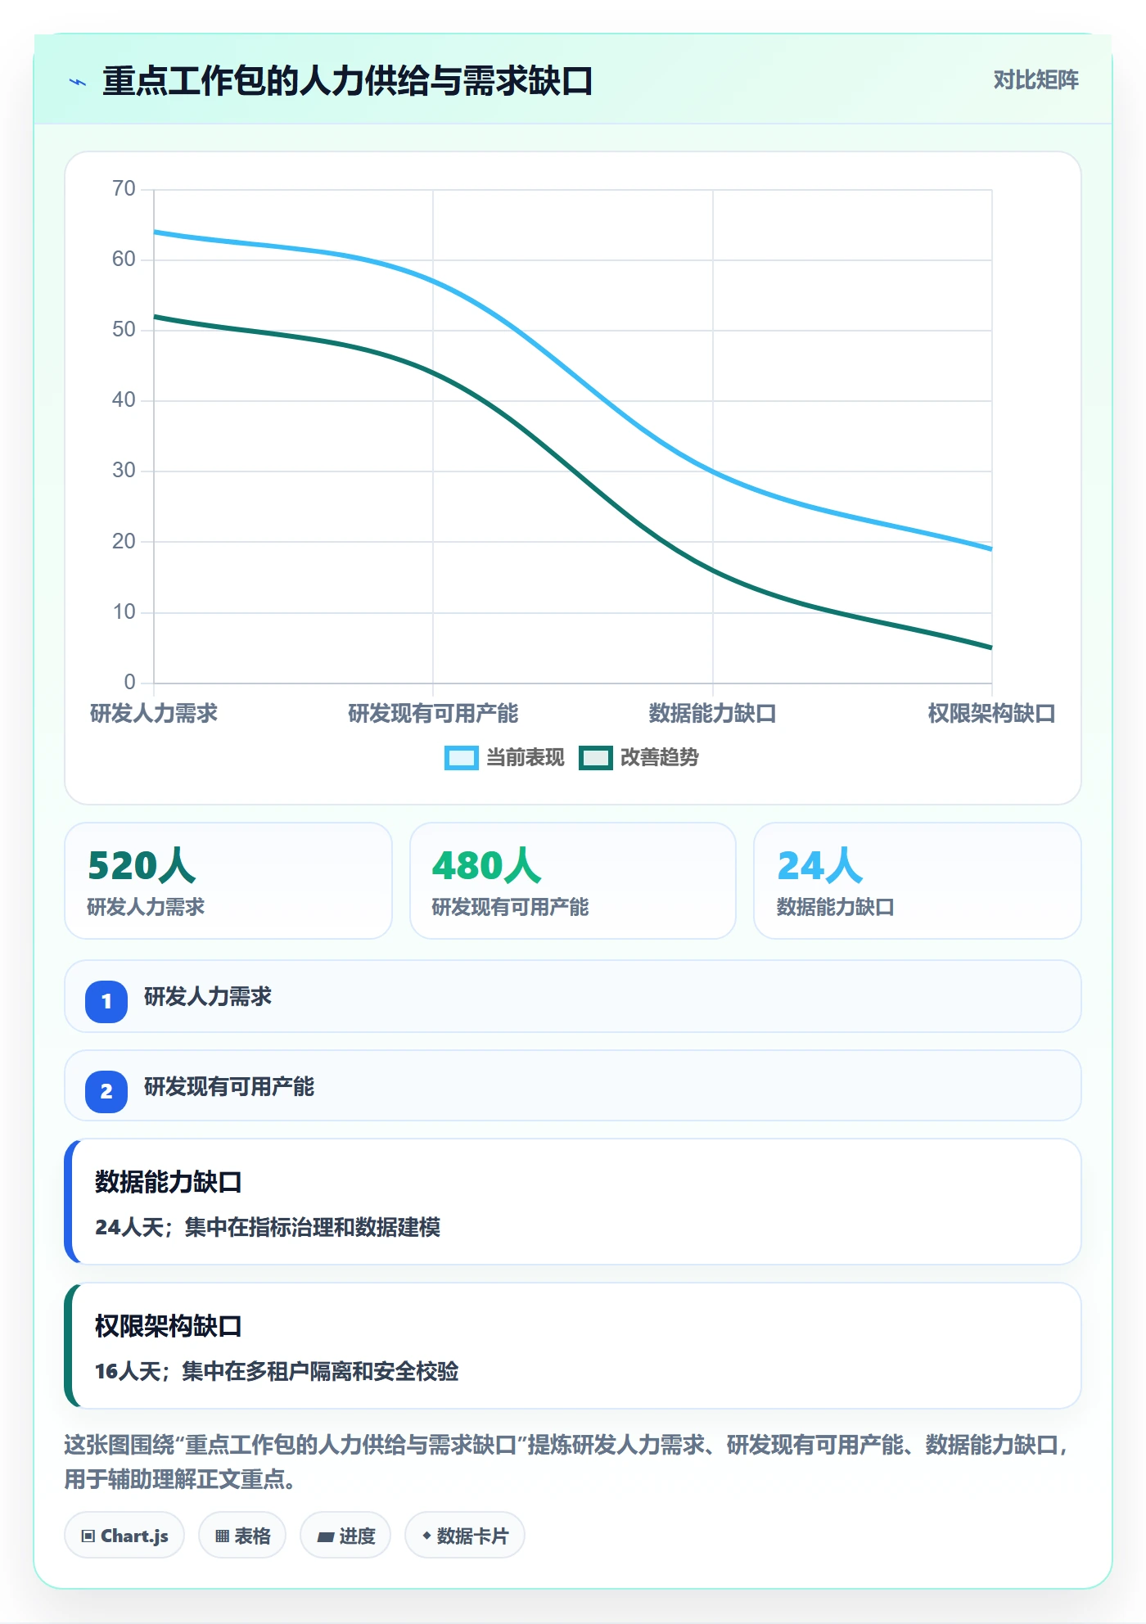Select the Chart.js tag

tap(124, 1536)
